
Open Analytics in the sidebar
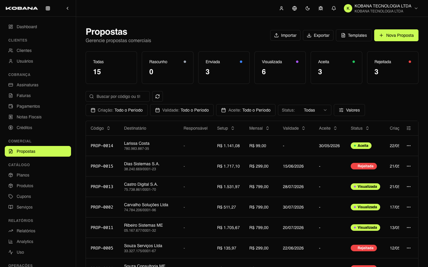pyautogui.click(x=38, y=241)
